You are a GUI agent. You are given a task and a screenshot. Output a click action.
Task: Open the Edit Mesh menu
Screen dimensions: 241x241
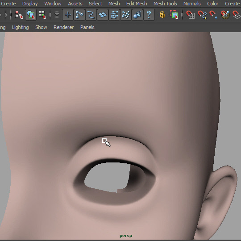(x=137, y=4)
